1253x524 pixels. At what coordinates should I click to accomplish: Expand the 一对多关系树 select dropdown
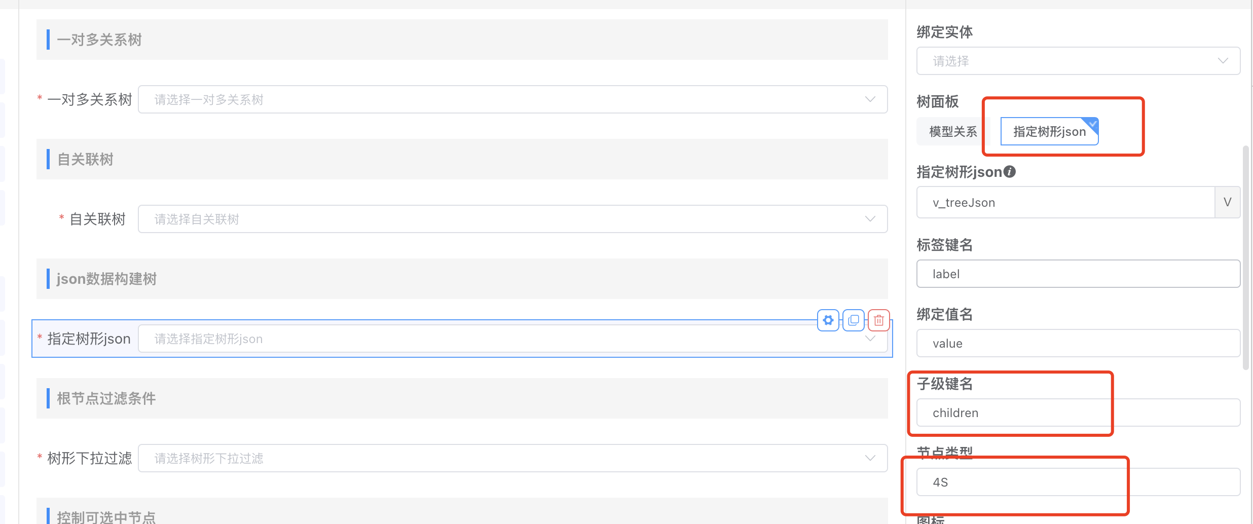[x=512, y=99]
